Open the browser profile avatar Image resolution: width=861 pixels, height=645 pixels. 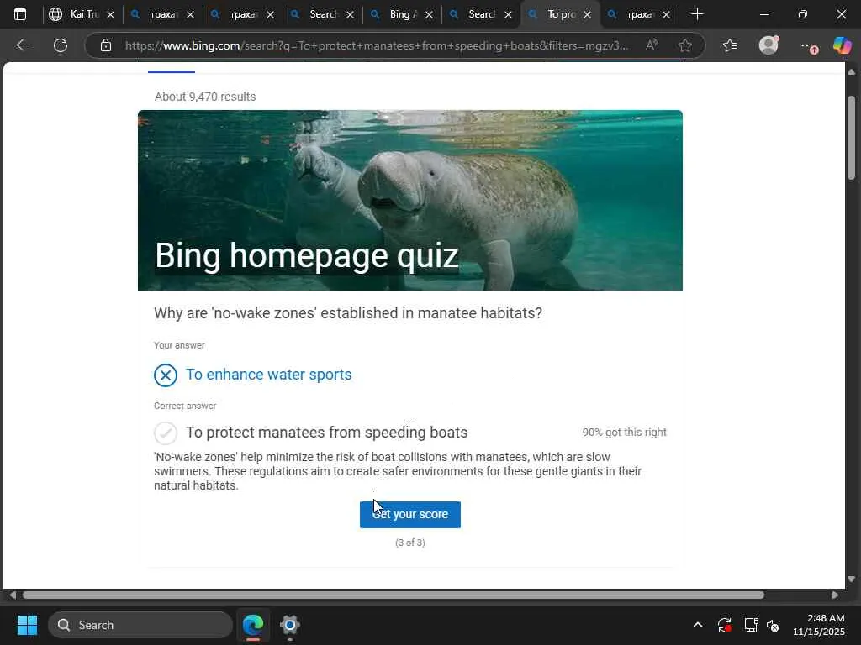click(769, 45)
